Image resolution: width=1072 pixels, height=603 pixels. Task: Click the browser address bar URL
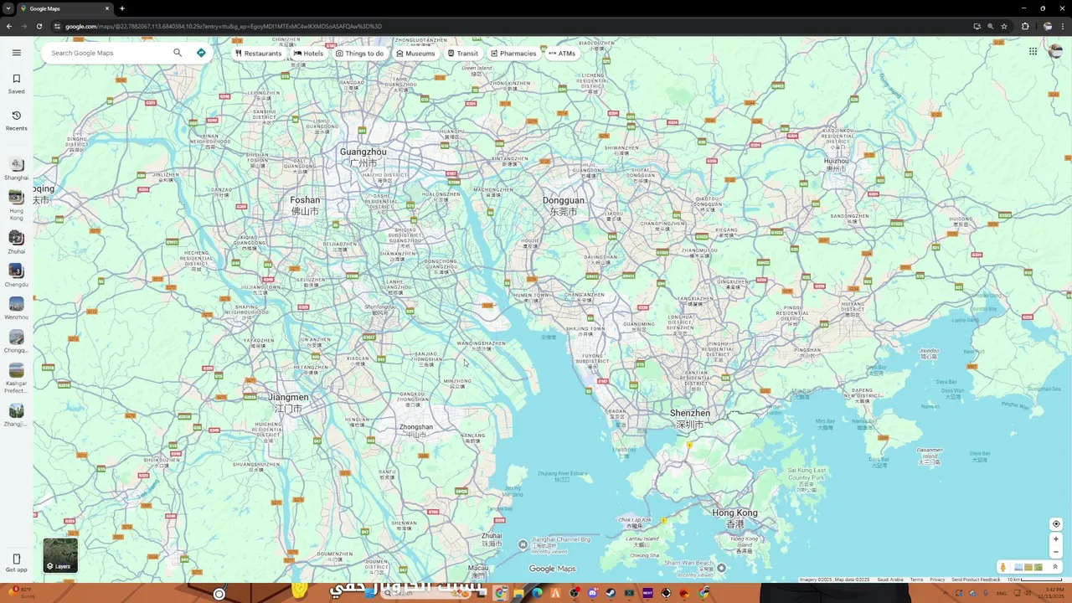(x=224, y=26)
